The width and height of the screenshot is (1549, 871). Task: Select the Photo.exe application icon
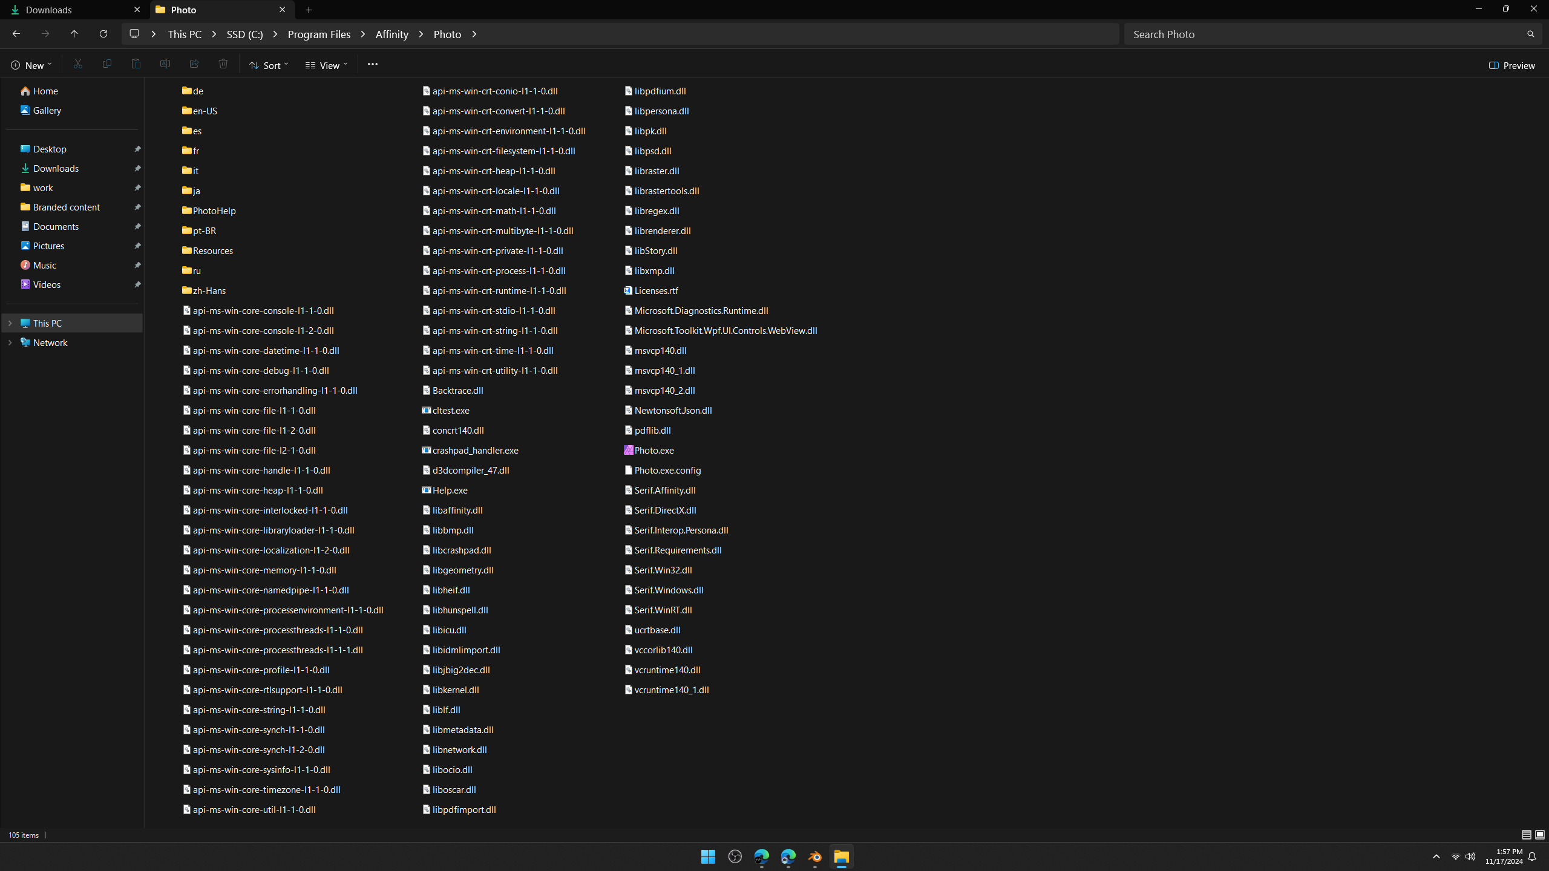coord(629,450)
